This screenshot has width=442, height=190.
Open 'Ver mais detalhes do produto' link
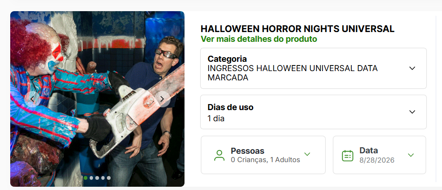point(259,39)
